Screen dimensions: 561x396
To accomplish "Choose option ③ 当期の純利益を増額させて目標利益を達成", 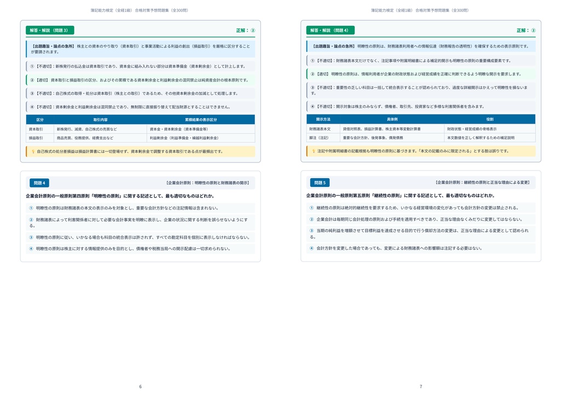I will (x=421, y=234).
